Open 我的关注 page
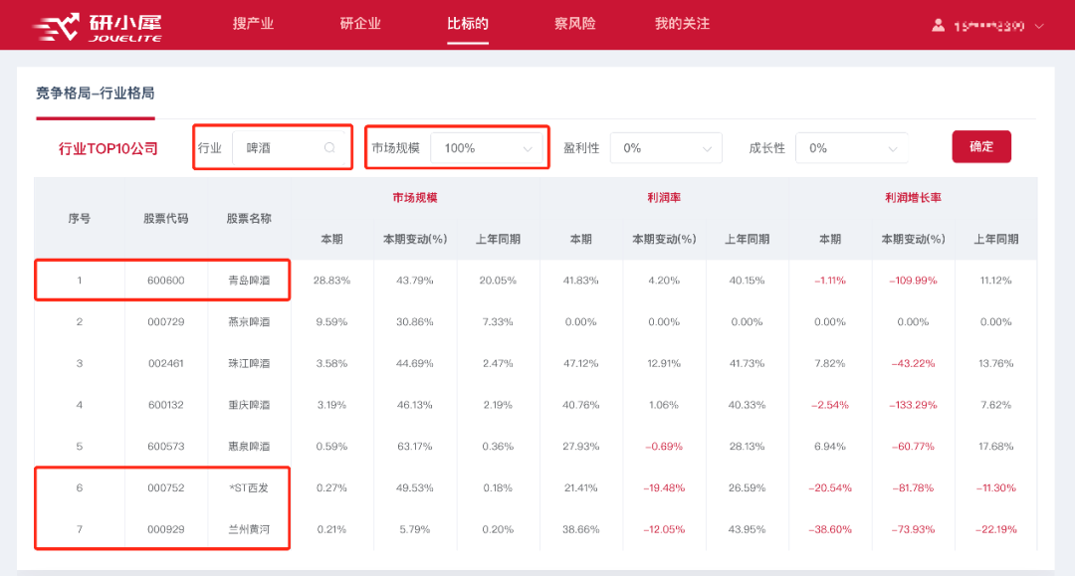Screen dimensions: 1075x576 (x=682, y=23)
